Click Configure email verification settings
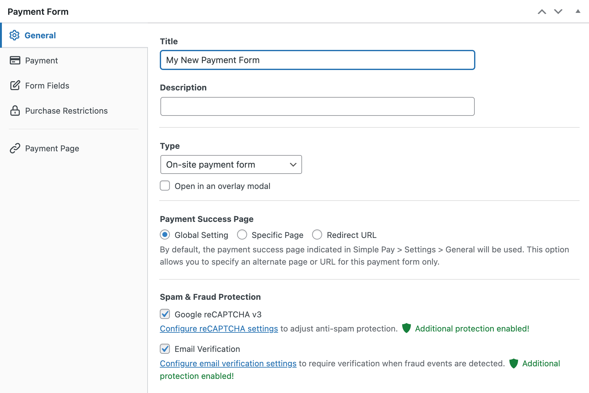 tap(228, 363)
